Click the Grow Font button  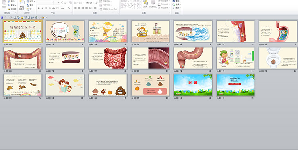[62, 3]
